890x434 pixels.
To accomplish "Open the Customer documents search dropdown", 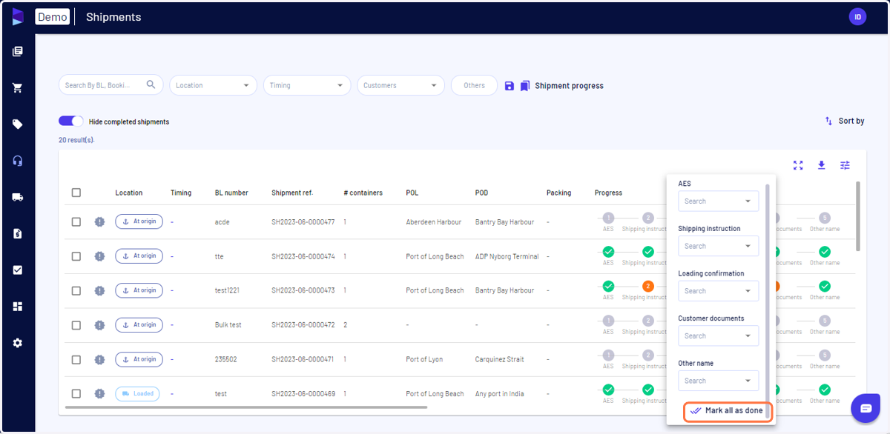I will coord(718,335).
